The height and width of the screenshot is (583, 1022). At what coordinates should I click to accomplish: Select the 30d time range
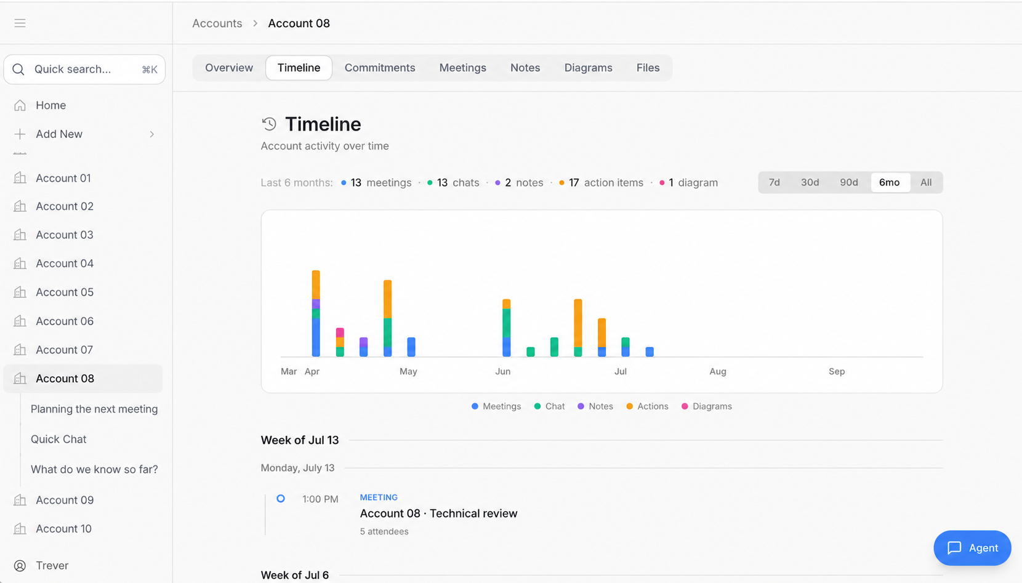pyautogui.click(x=810, y=182)
